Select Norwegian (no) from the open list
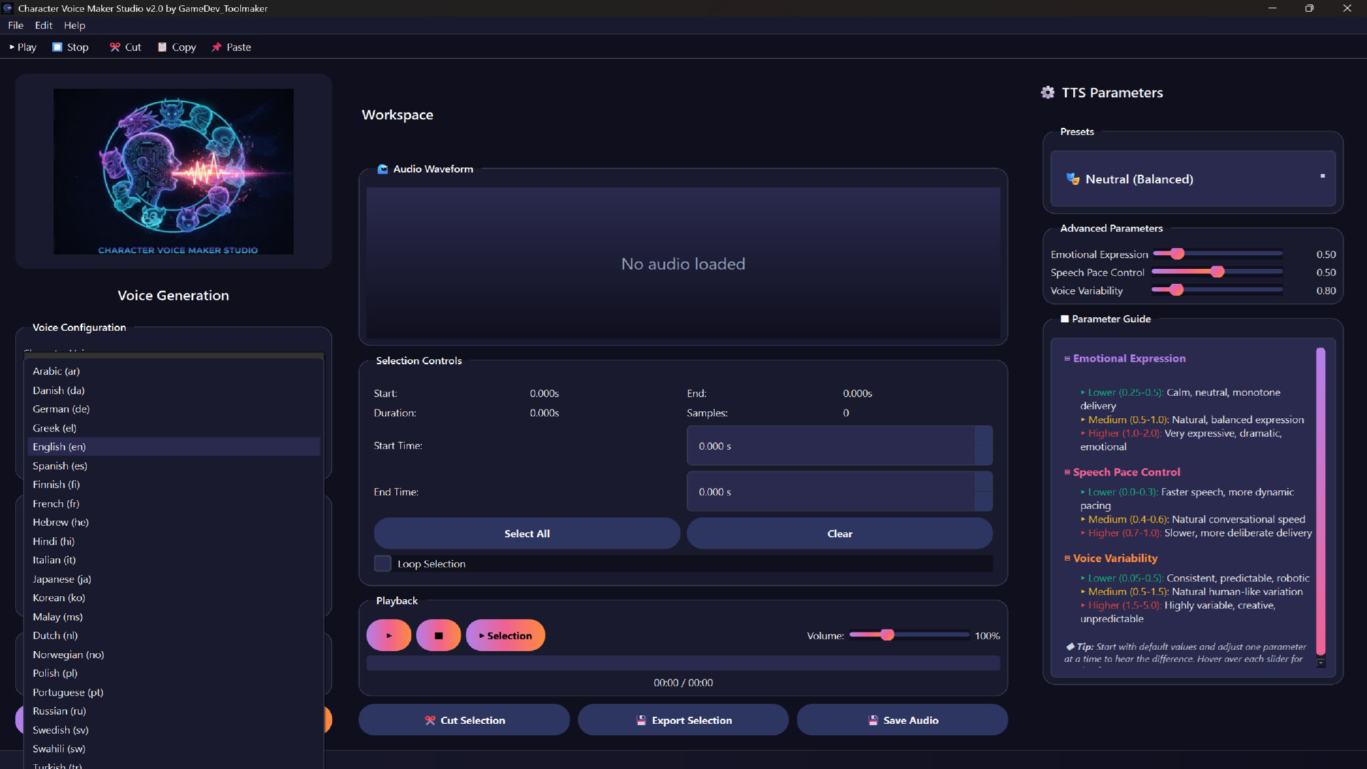Image resolution: width=1367 pixels, height=769 pixels. point(68,654)
